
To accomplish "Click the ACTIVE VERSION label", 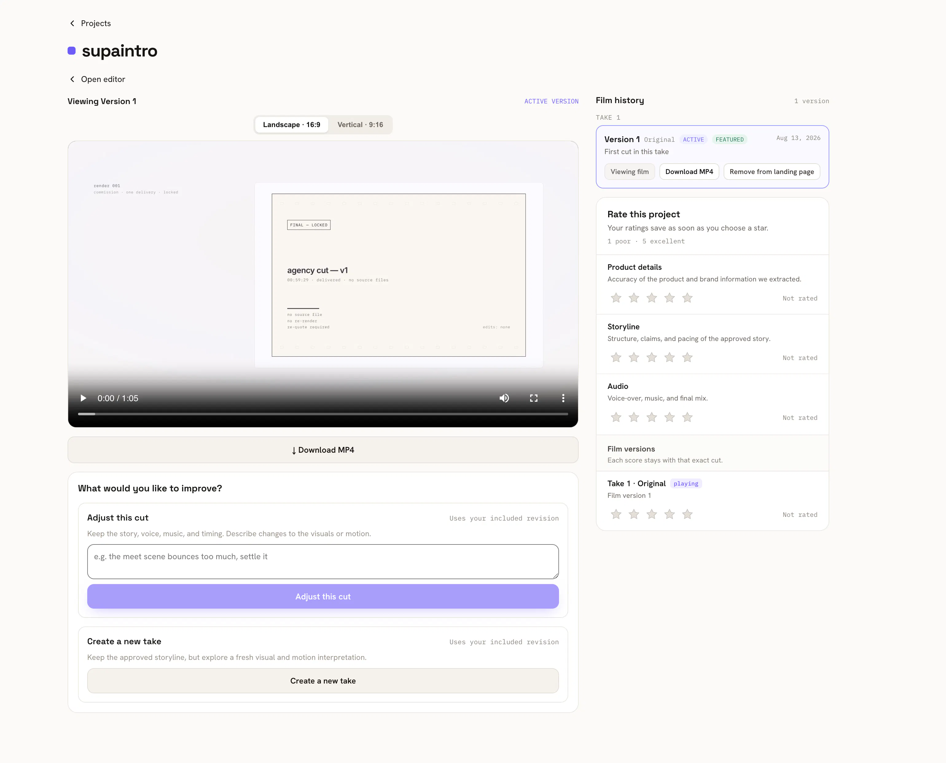I will (x=551, y=102).
